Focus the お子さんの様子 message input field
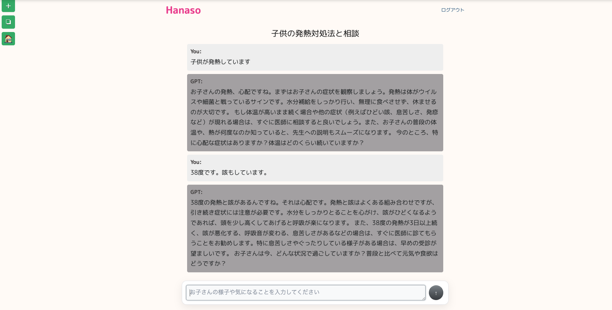Image resolution: width=612 pixels, height=310 pixels. [x=306, y=292]
